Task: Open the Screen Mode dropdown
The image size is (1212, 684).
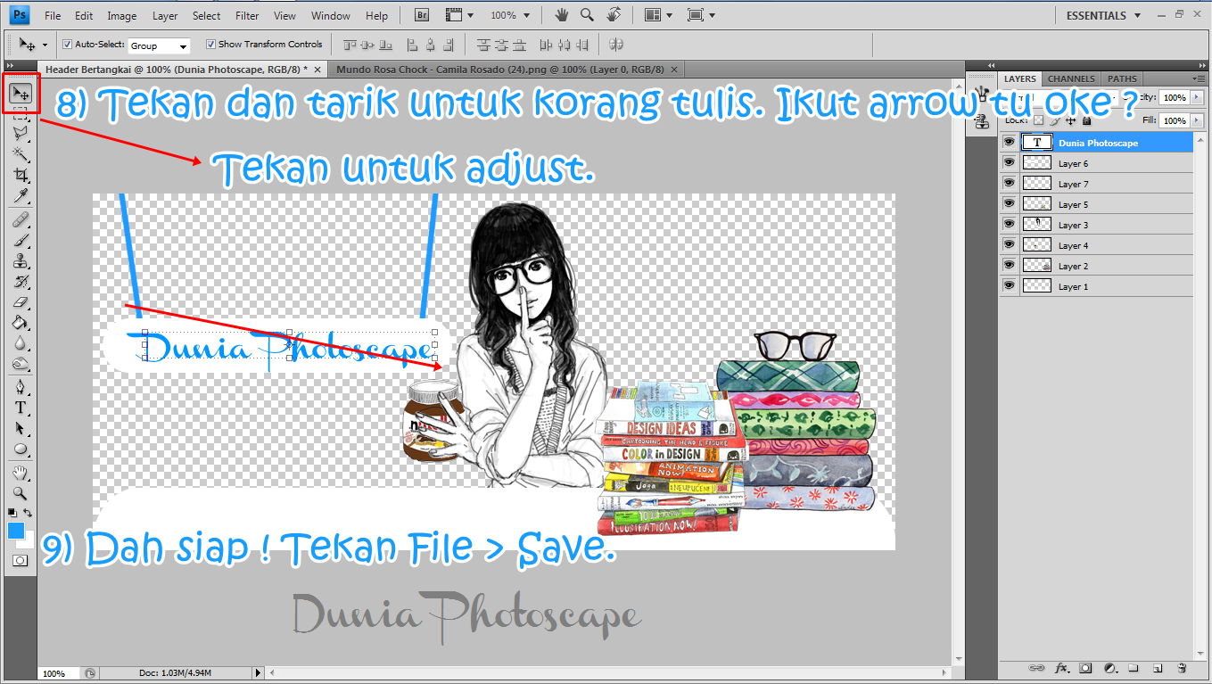Action: [702, 15]
